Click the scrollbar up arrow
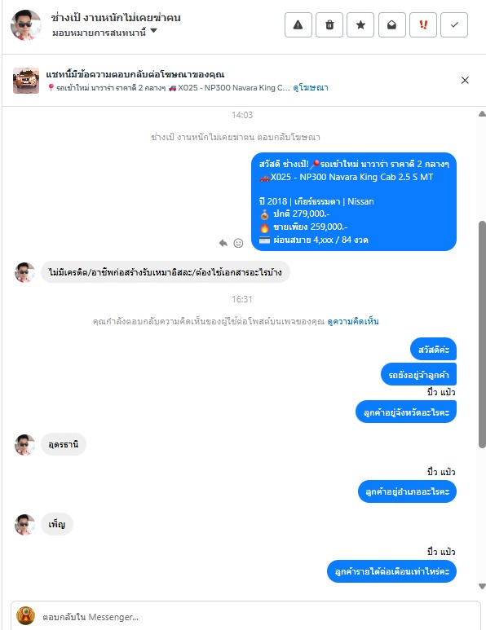The width and height of the screenshot is (486, 630). click(x=482, y=114)
